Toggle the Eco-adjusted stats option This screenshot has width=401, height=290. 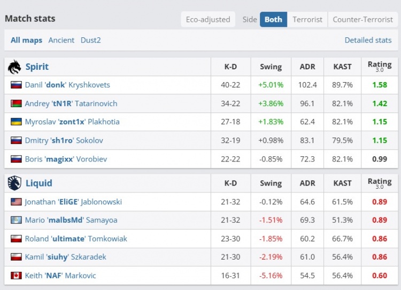point(208,19)
